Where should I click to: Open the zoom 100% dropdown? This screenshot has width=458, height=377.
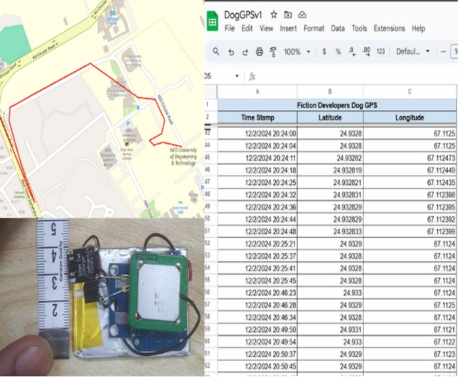[297, 52]
